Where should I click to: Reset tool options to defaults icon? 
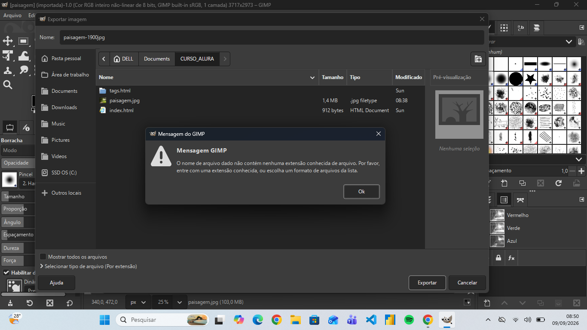point(70,303)
